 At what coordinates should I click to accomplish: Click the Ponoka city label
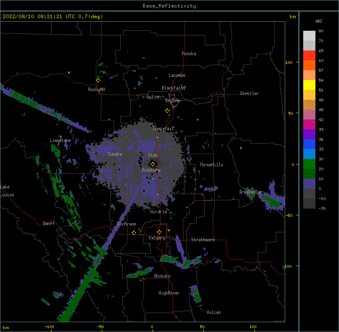(189, 54)
